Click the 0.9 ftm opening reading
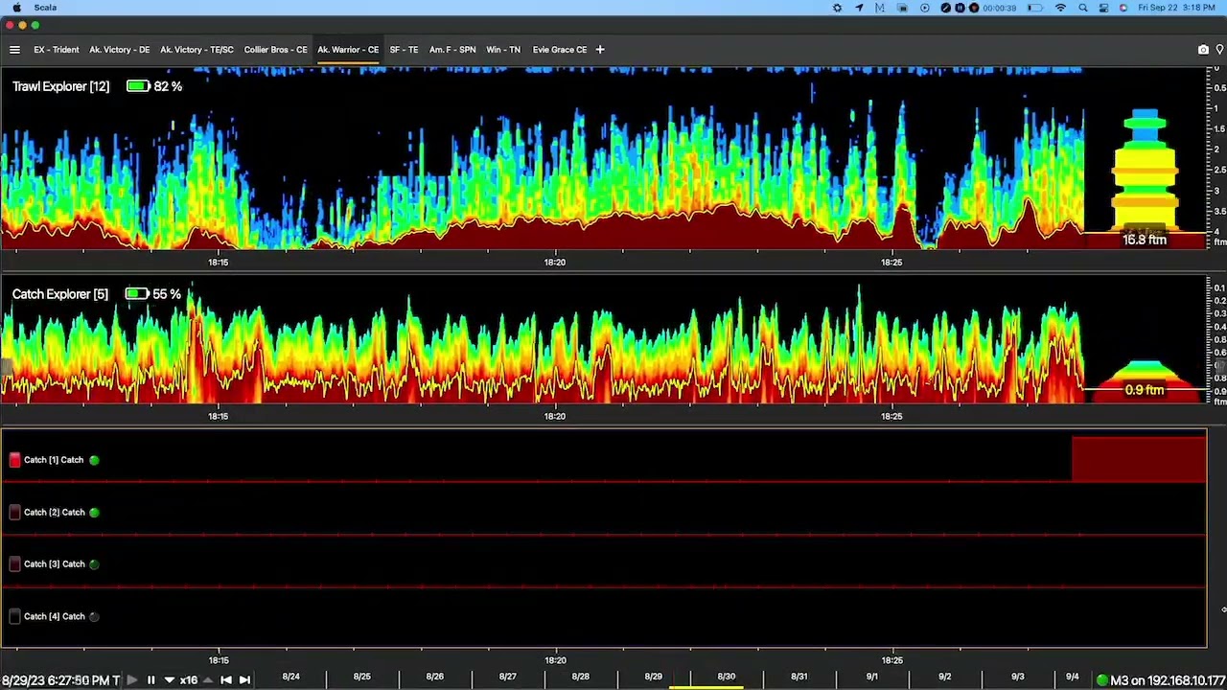Screen dimensions: 1227x690 coord(1145,390)
